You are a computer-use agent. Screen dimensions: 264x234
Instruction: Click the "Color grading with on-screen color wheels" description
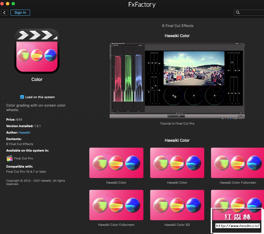click(36, 107)
